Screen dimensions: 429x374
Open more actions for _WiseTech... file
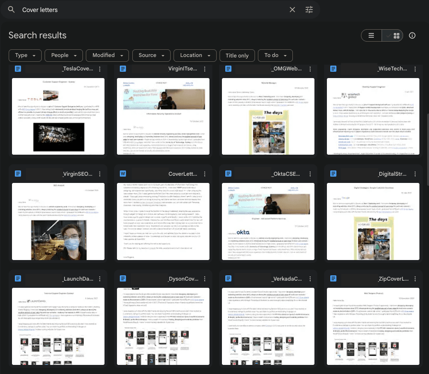pos(415,69)
